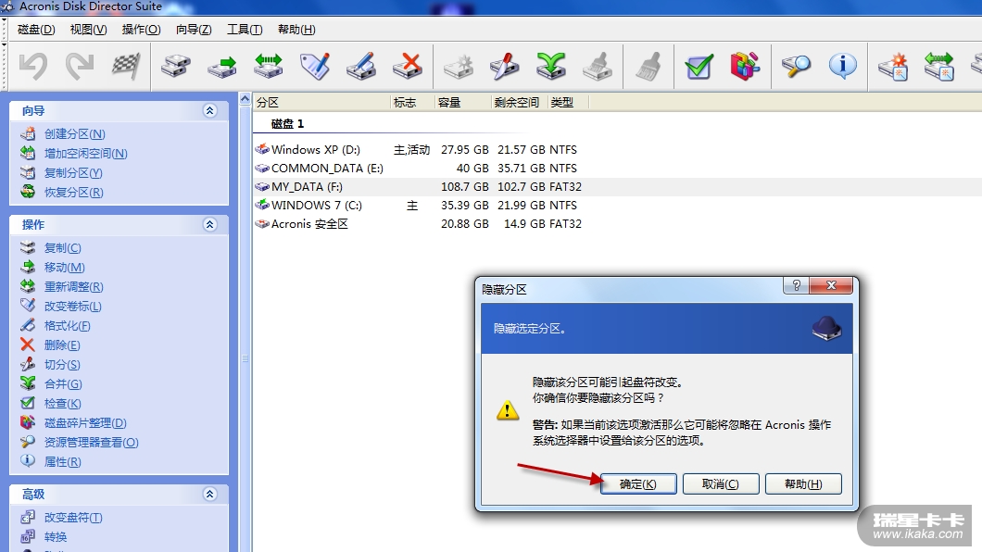Open 创建分区(N) wizard link
The height and width of the screenshot is (552, 982).
click(74, 134)
